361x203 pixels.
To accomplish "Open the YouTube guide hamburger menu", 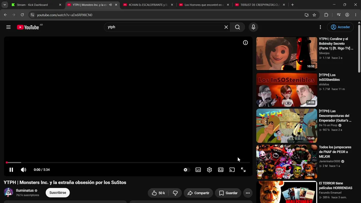I will point(8,27).
